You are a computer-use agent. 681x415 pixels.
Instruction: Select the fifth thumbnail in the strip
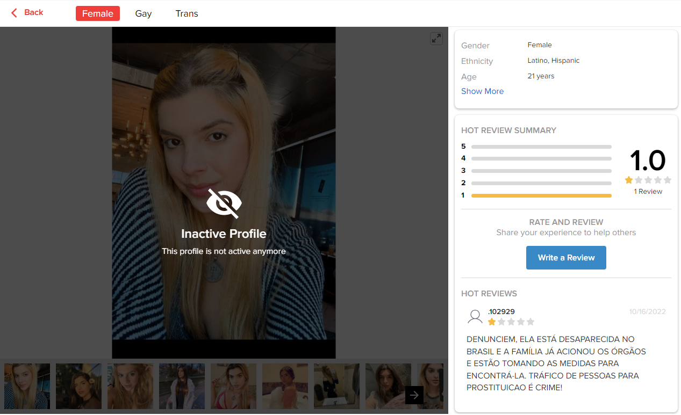pyautogui.click(x=233, y=387)
